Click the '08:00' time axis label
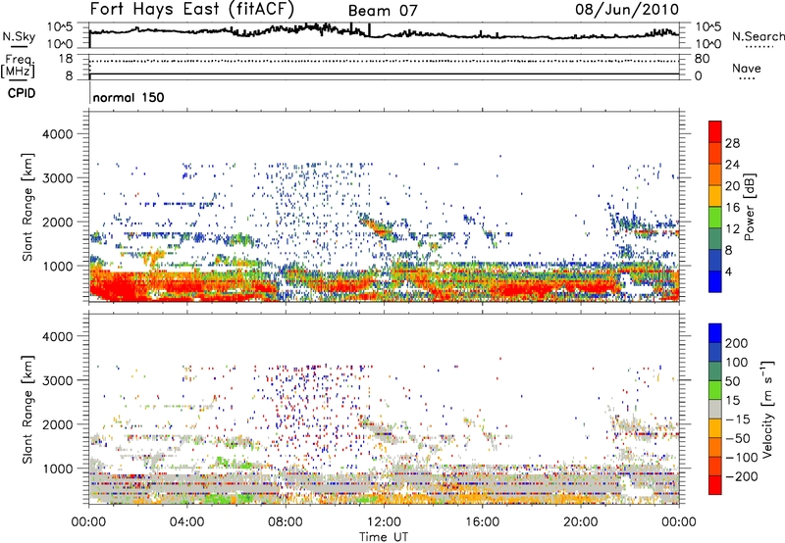The image size is (785, 543). click(286, 522)
